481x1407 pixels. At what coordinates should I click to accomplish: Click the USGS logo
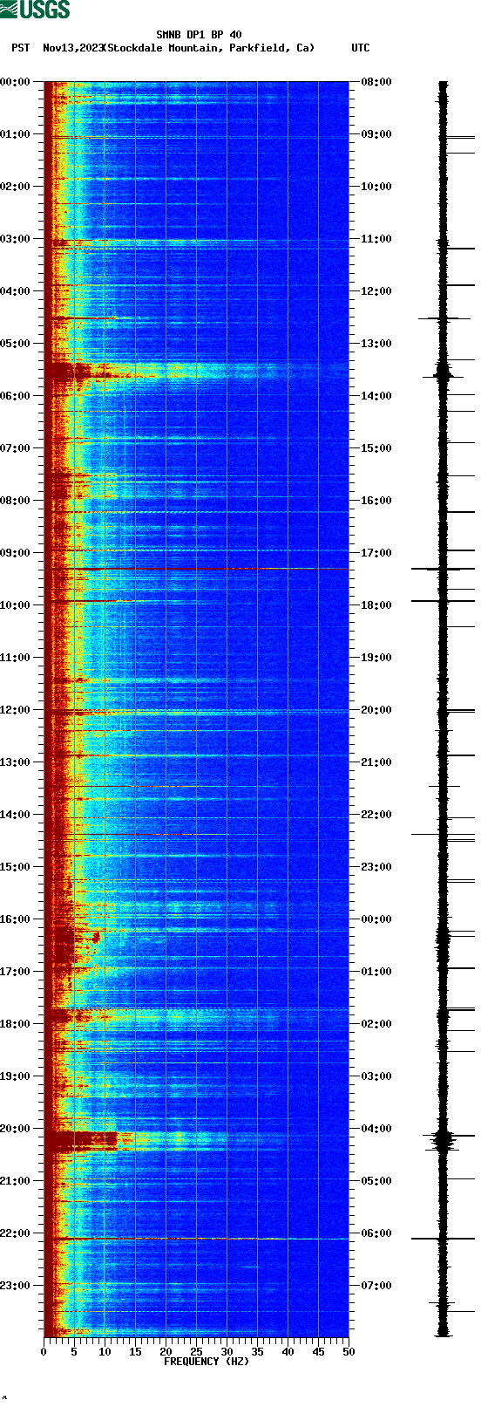(x=35, y=10)
